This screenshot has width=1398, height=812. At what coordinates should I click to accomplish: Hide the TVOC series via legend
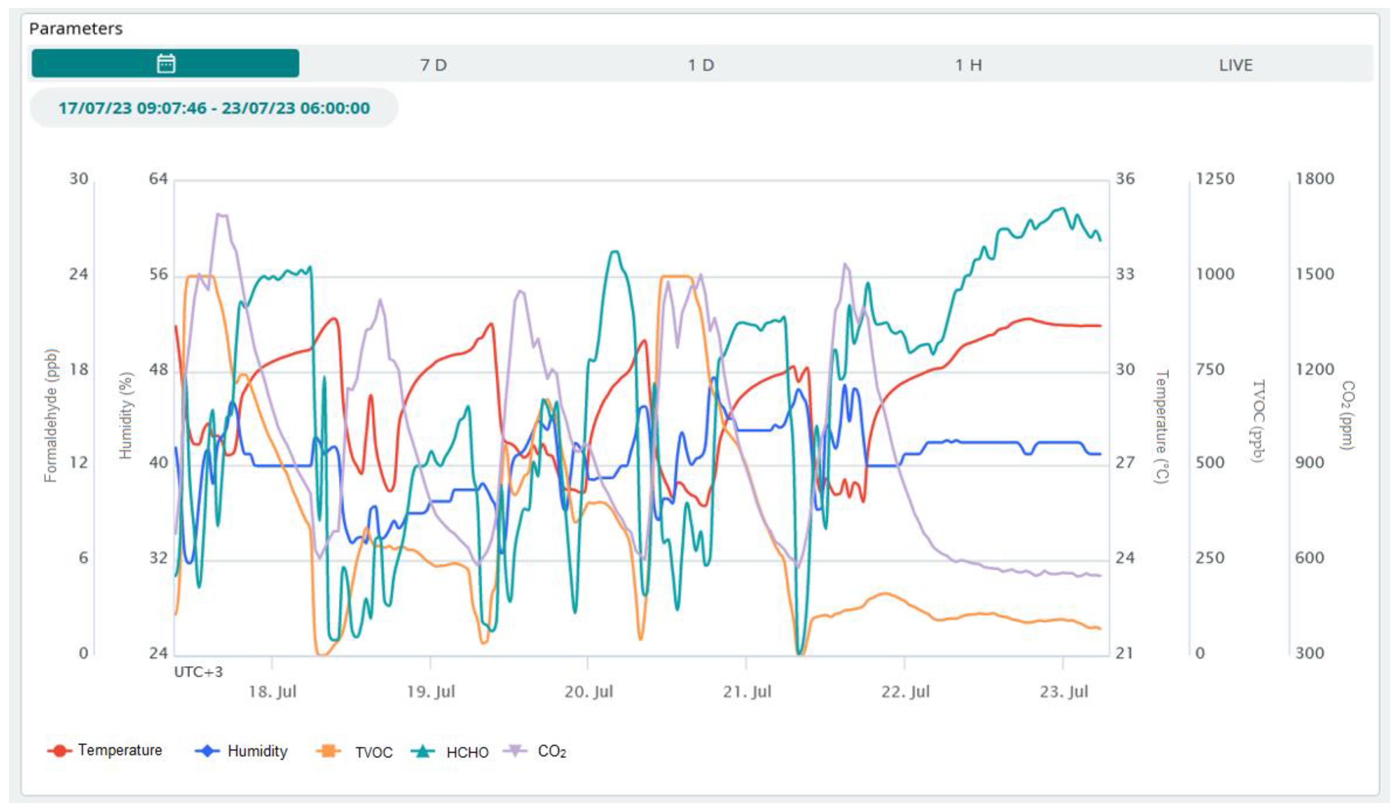tap(354, 752)
